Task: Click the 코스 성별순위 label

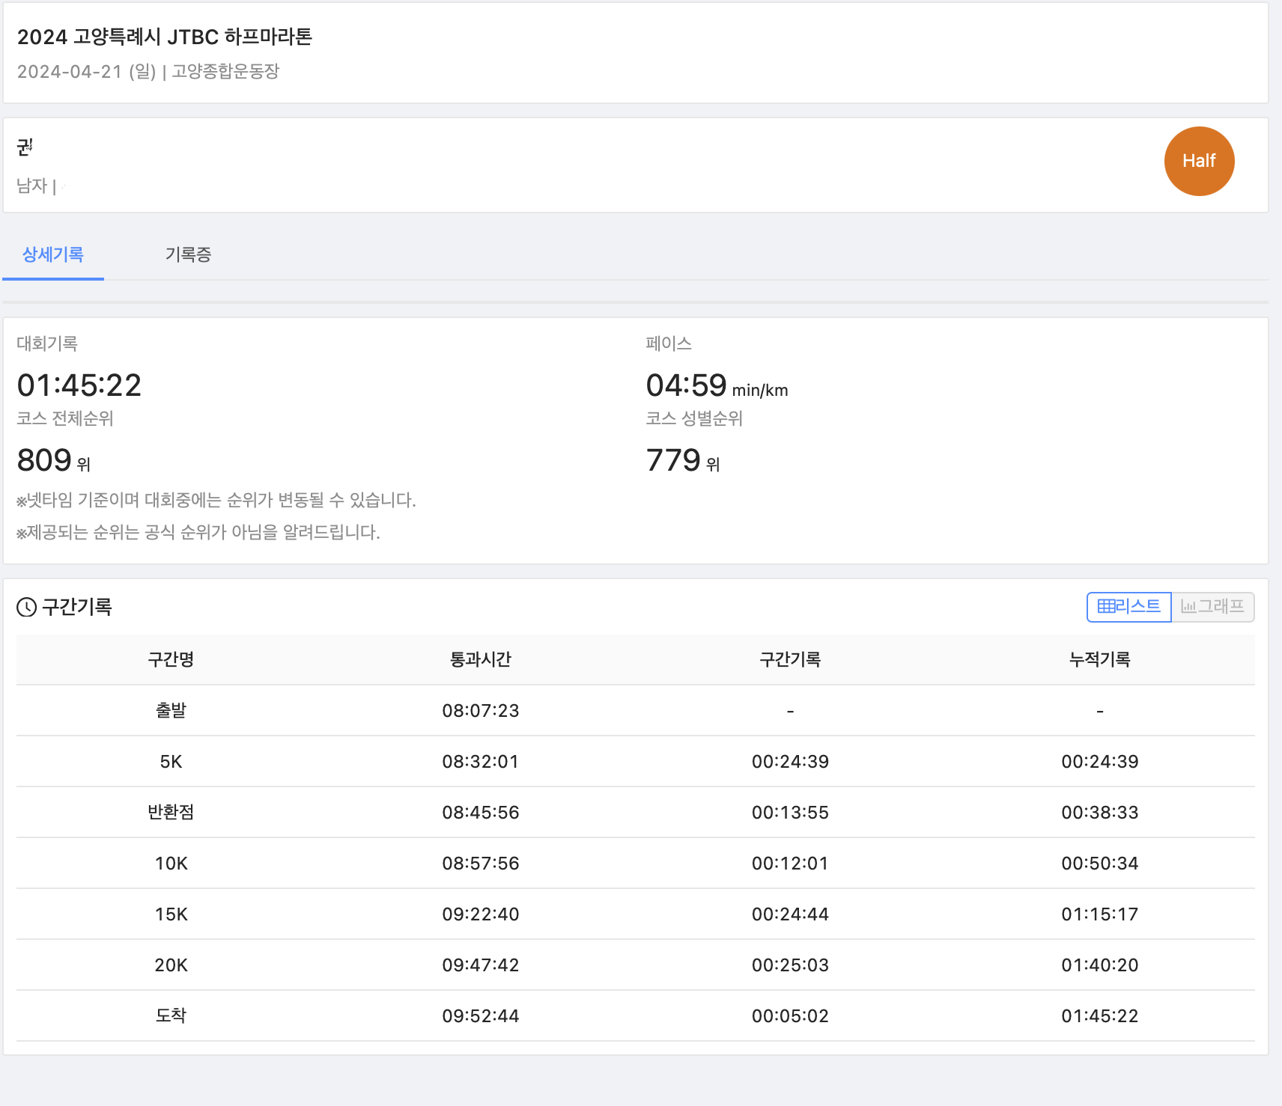Action: 694,418
